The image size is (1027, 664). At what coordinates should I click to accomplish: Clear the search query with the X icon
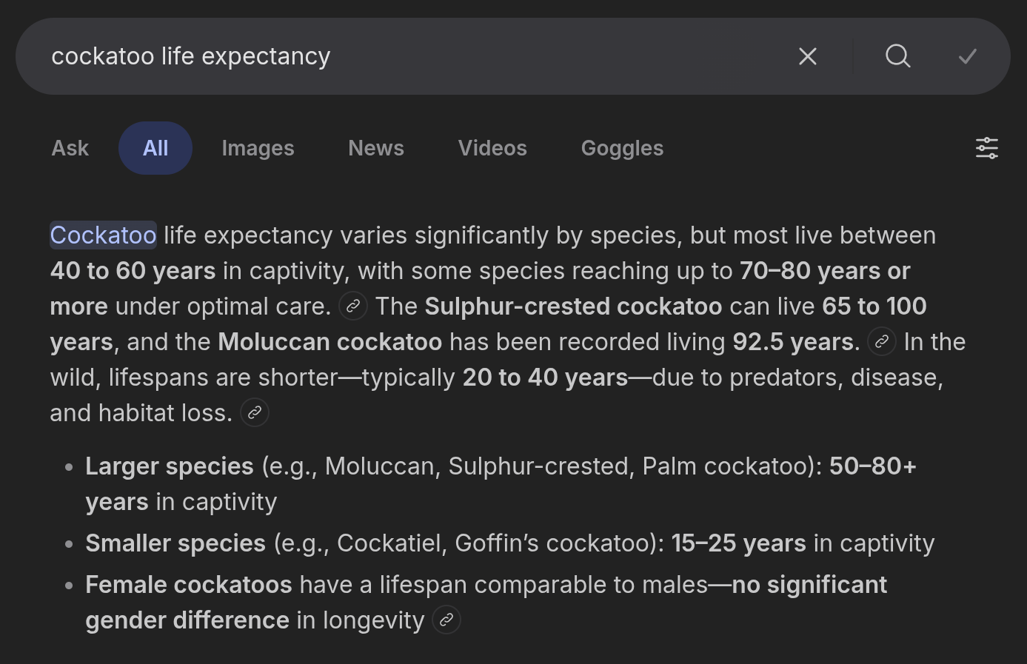pos(808,56)
